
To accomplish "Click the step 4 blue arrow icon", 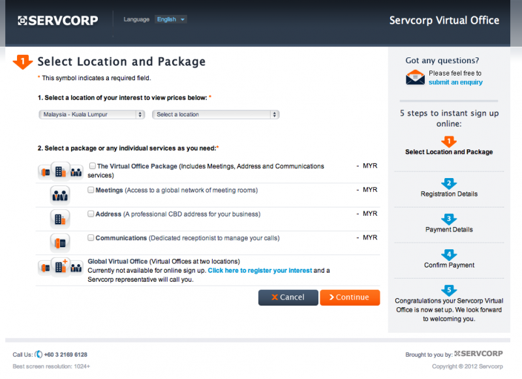I will (x=449, y=255).
